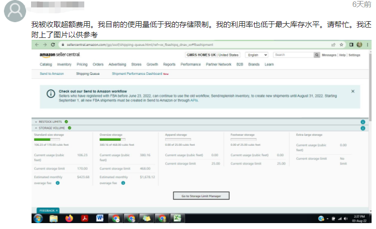Image resolution: width=376 pixels, height=229 pixels.
Task: Click the browser reload page icon
Action: tap(52, 44)
